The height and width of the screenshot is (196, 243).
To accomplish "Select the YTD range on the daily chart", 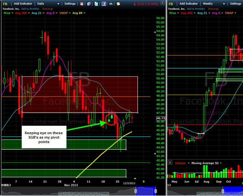I will (x=71, y=193).
